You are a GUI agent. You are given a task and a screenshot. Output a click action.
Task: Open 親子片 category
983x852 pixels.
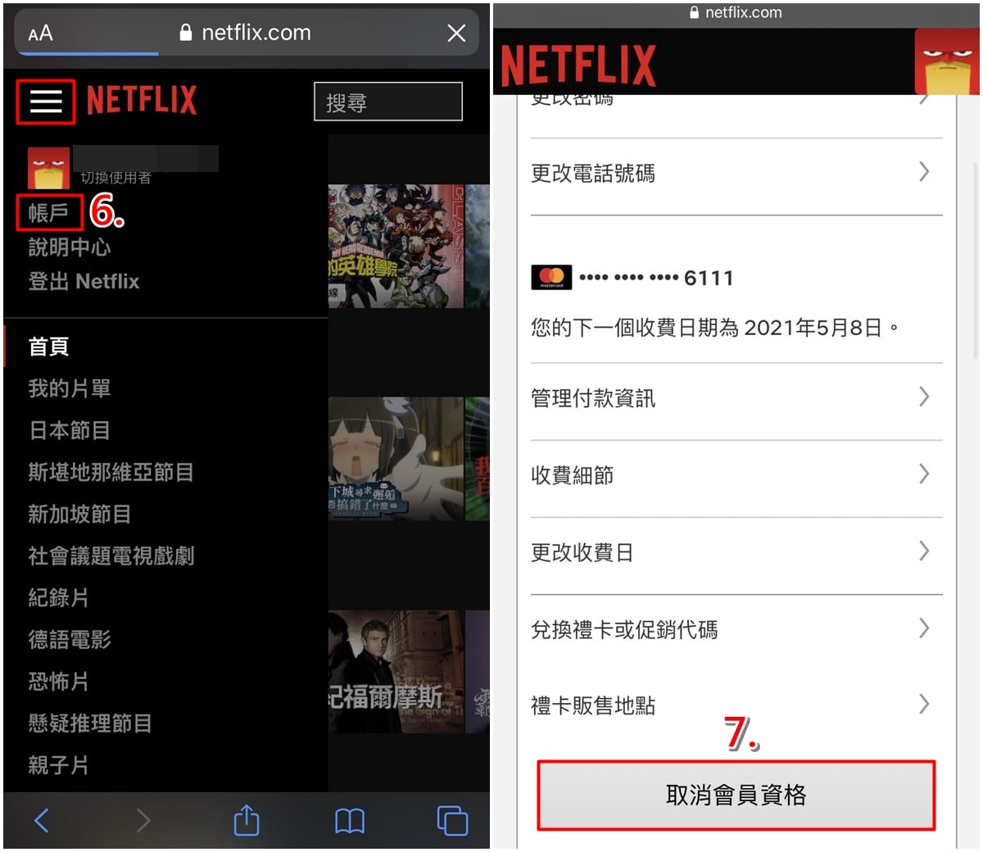(x=58, y=764)
